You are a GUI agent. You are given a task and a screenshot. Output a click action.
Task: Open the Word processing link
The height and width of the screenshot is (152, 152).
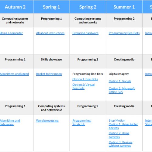[47, 121]
